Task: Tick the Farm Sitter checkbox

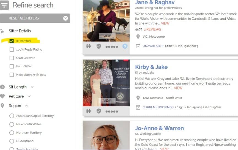Action: coord(12,66)
